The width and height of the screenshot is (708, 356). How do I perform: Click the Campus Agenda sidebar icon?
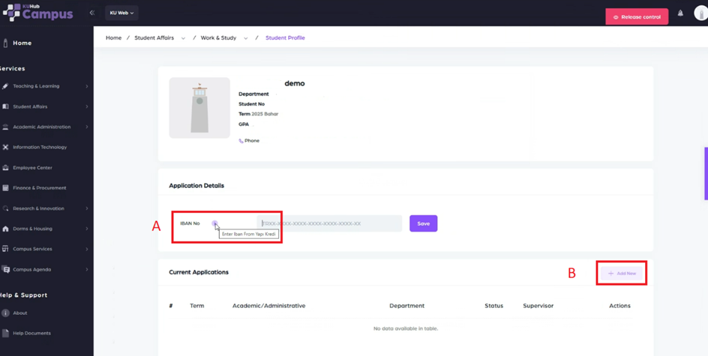[x=5, y=269]
